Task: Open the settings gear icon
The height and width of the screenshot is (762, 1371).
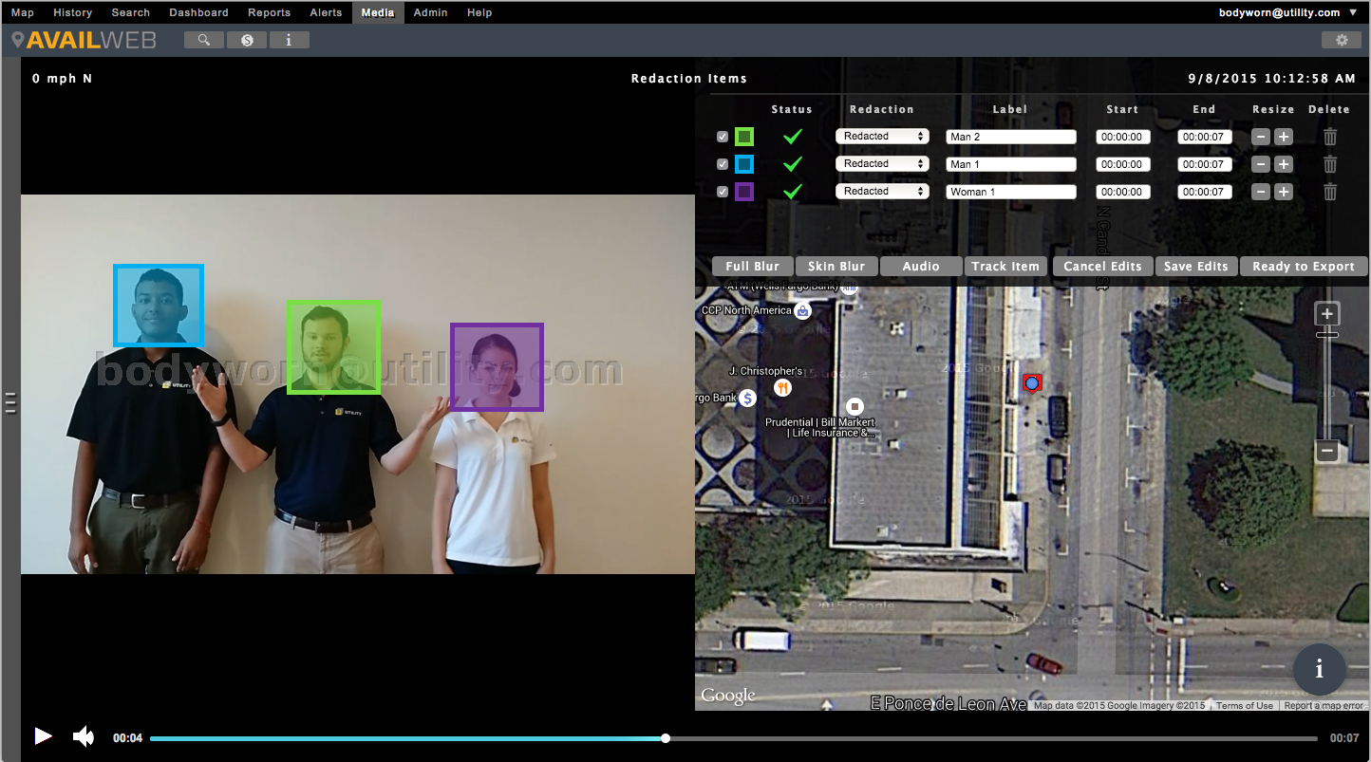Action: coord(1341,40)
